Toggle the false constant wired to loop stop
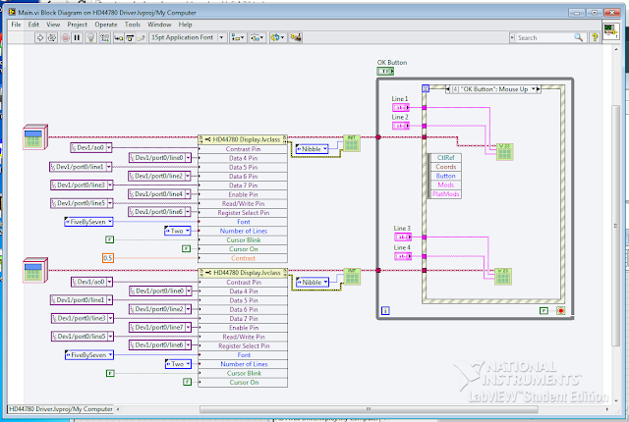Image resolution: width=629 pixels, height=422 pixels. point(543,310)
